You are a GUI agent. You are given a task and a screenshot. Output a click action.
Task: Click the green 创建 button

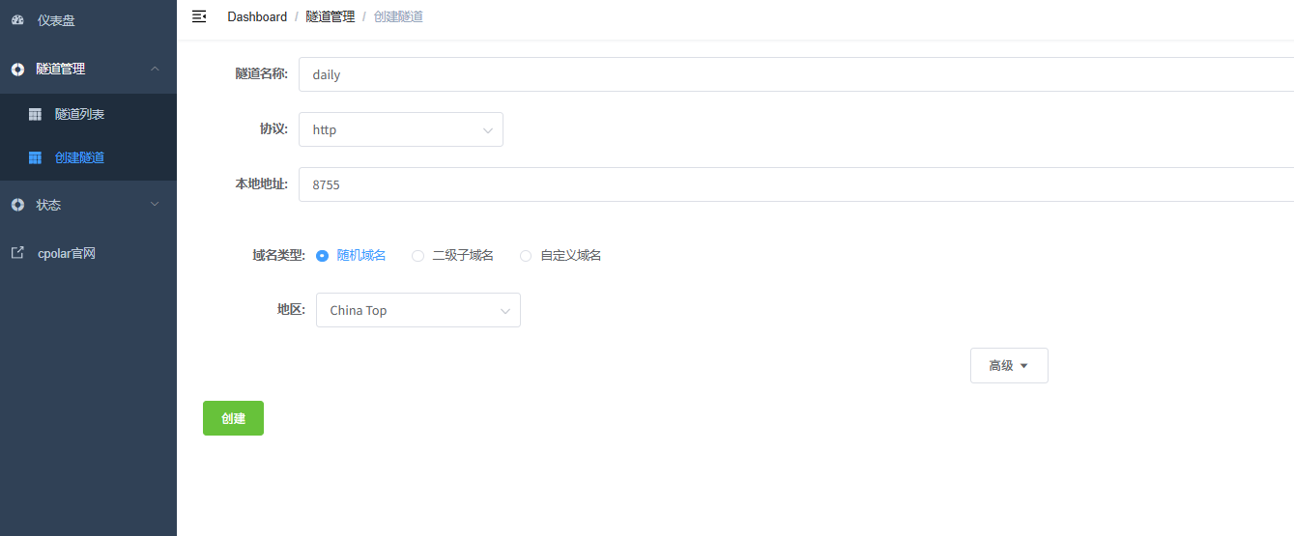[233, 418]
